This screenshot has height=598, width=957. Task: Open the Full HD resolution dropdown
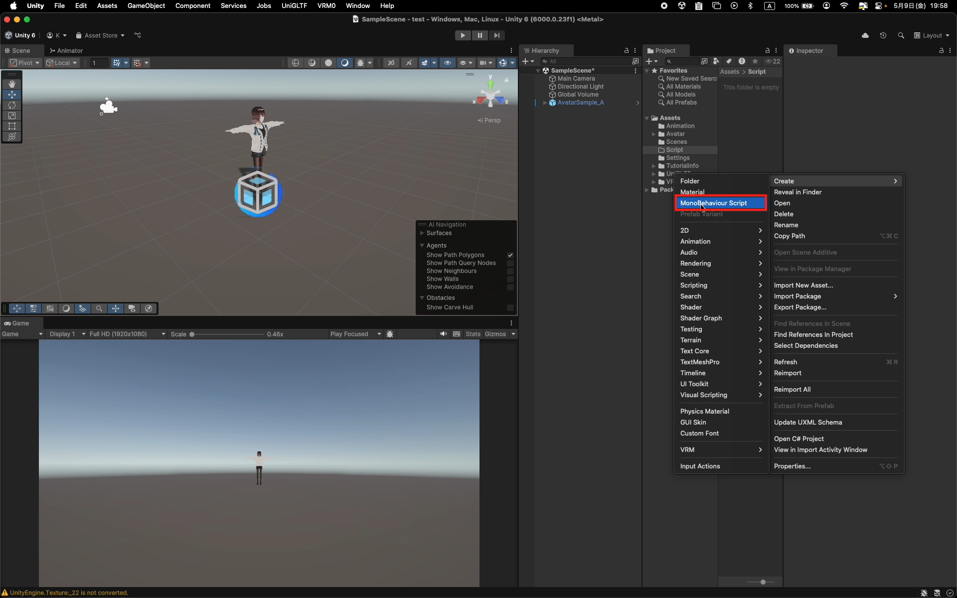(127, 334)
